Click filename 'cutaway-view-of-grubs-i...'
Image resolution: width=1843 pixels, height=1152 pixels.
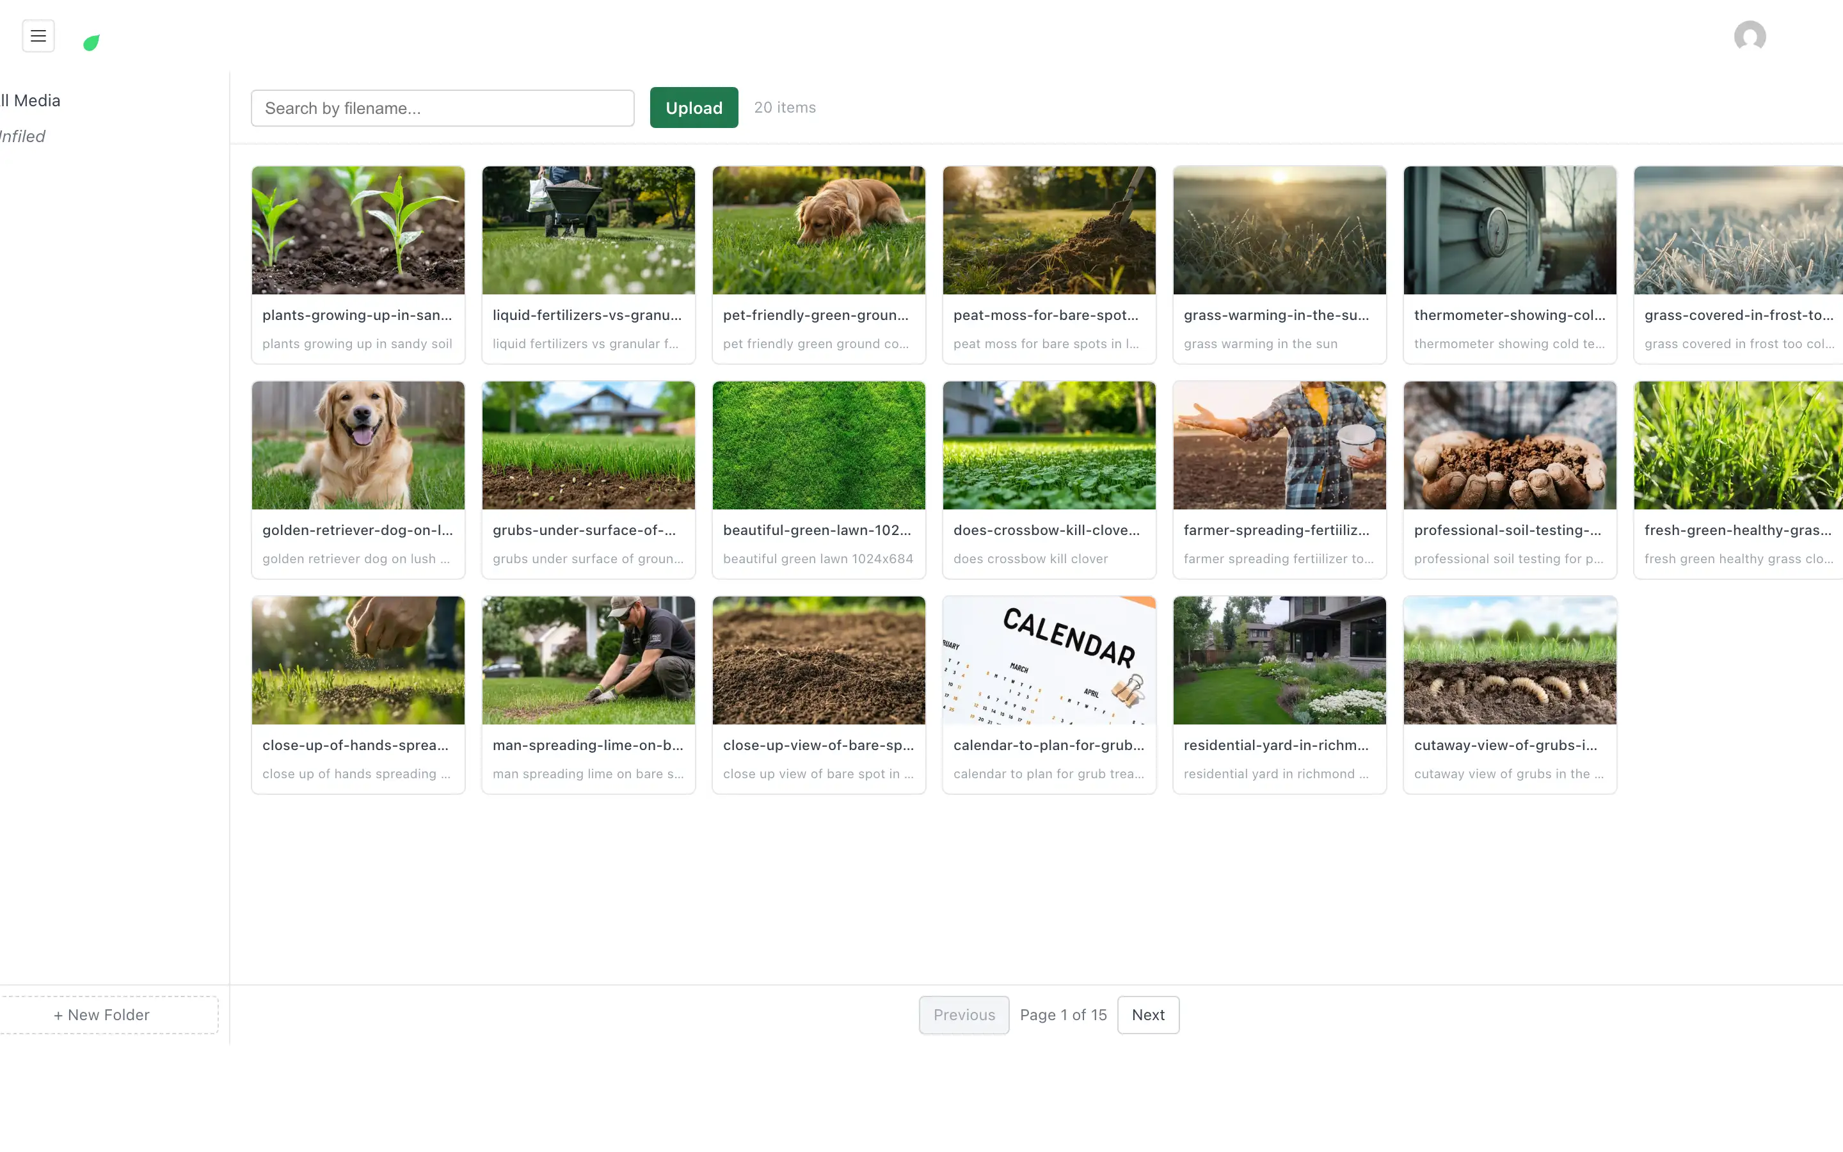(x=1506, y=745)
